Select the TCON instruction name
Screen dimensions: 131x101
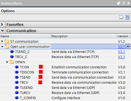click(24, 67)
